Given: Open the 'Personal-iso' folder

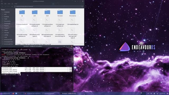Looking at the screenshot, I should coord(73,13).
